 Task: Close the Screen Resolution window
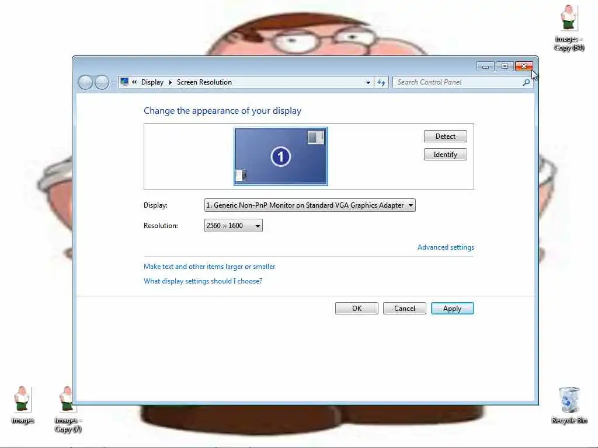pos(524,66)
